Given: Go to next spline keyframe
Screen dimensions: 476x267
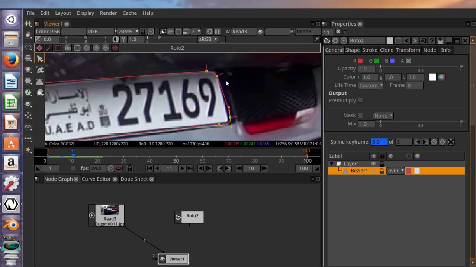Looking at the screenshot, I should click(425, 142).
